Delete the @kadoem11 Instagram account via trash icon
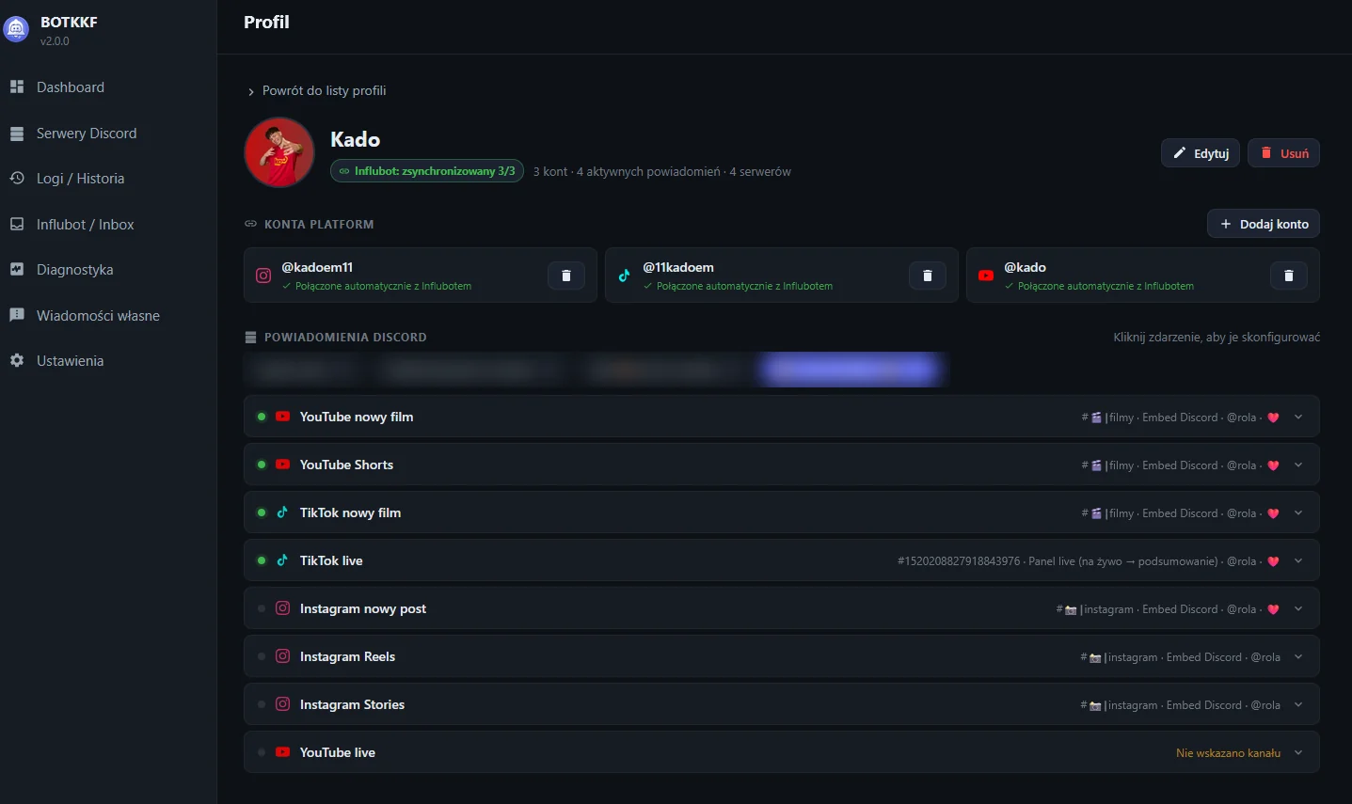The image size is (1352, 804). (566, 276)
